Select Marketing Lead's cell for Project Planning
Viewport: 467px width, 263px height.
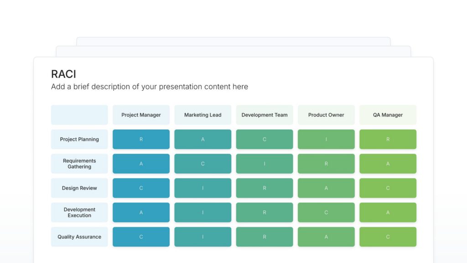pyautogui.click(x=202, y=139)
